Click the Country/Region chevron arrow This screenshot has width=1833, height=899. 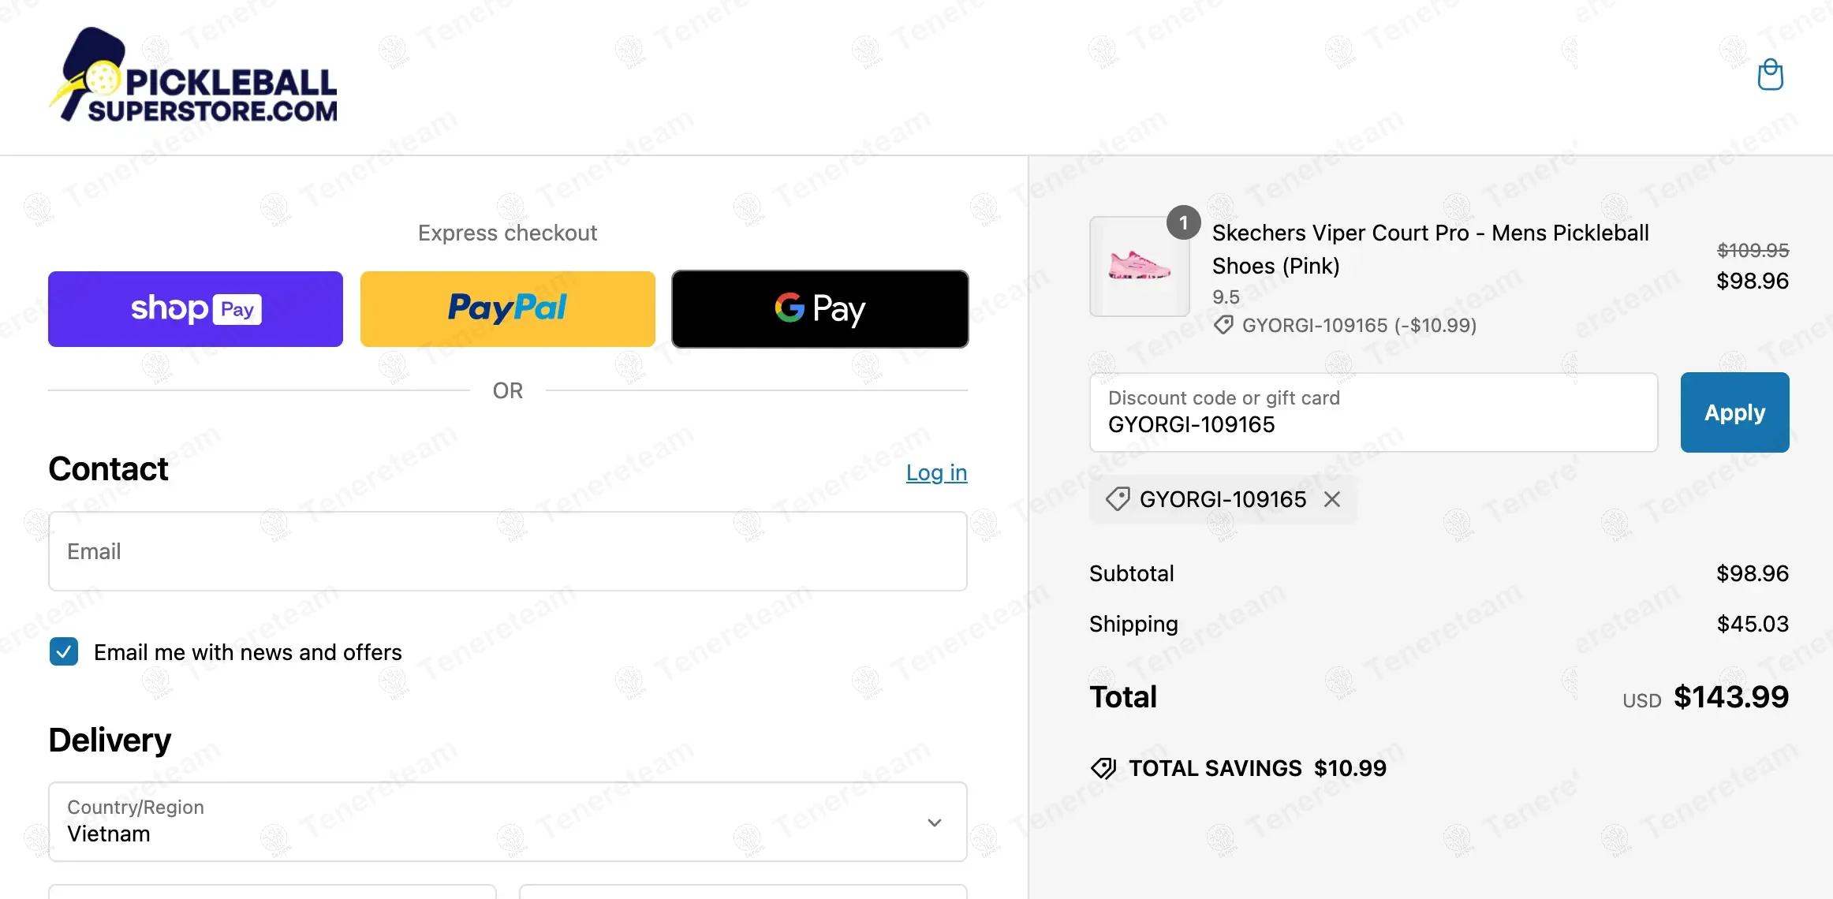point(935,823)
